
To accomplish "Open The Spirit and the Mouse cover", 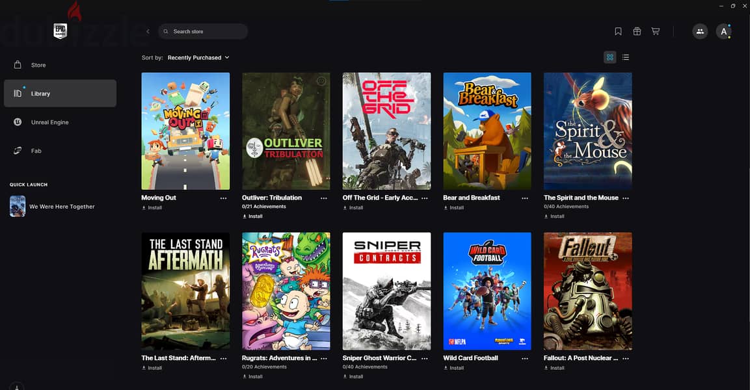I will point(588,131).
